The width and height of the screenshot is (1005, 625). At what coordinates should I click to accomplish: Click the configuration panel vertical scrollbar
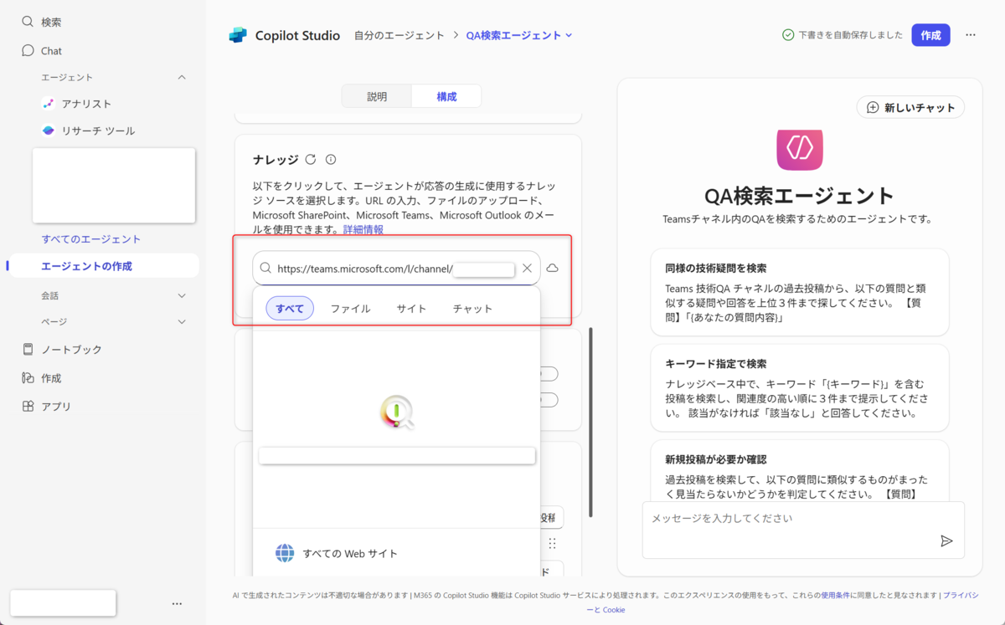[591, 422]
